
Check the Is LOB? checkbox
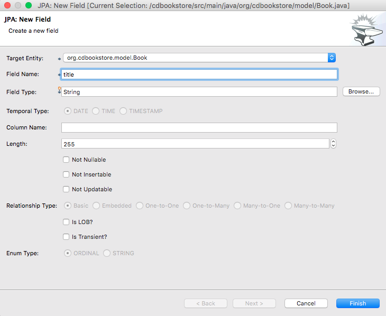66,222
